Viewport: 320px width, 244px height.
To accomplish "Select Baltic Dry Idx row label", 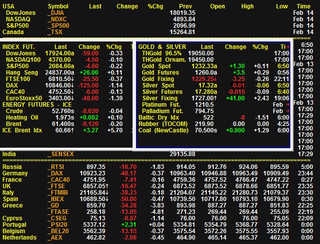I will click(x=159, y=118).
